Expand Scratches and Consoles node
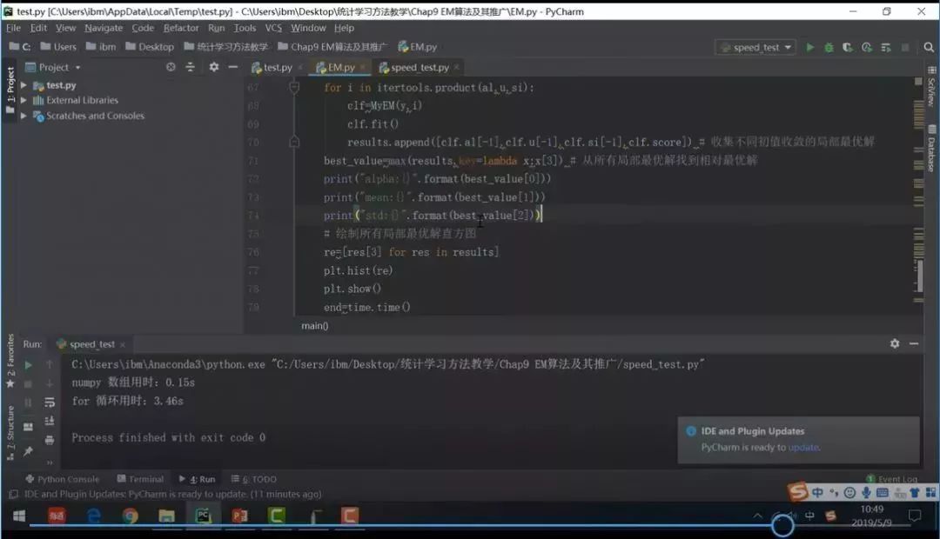This screenshot has width=940, height=539. pos(23,116)
